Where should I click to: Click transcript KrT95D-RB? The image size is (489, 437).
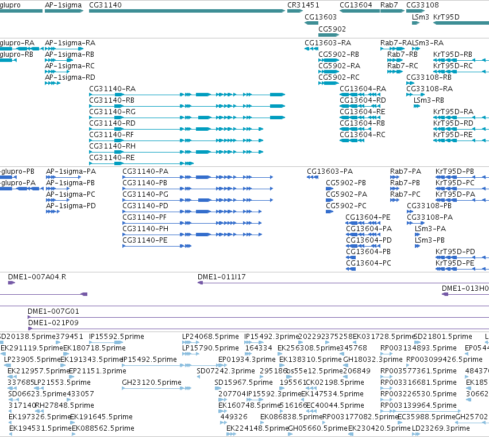click(461, 60)
